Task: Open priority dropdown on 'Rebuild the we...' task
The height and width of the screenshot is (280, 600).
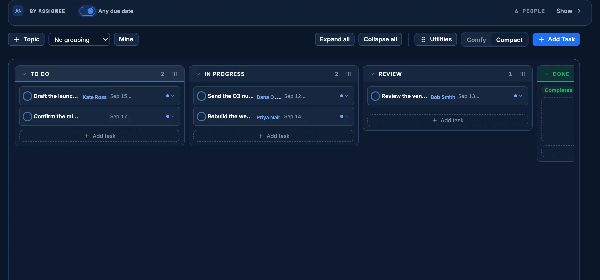Action: click(x=344, y=116)
